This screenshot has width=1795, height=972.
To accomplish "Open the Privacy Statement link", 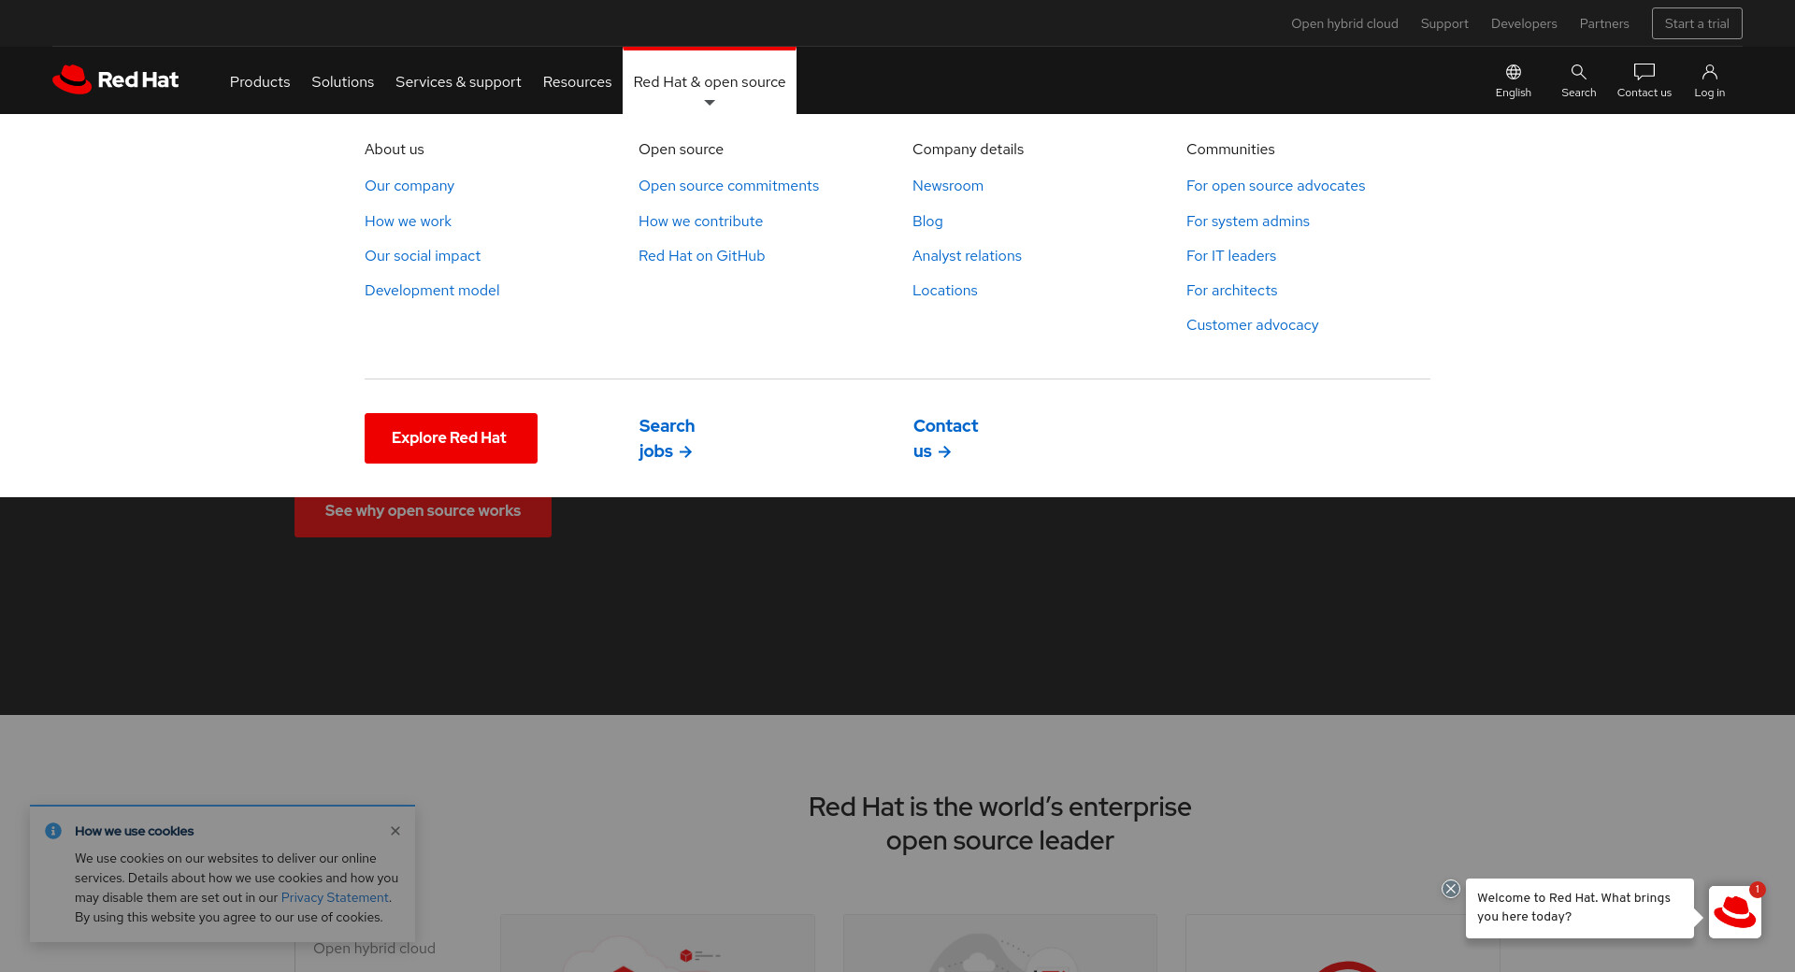I will (335, 897).
